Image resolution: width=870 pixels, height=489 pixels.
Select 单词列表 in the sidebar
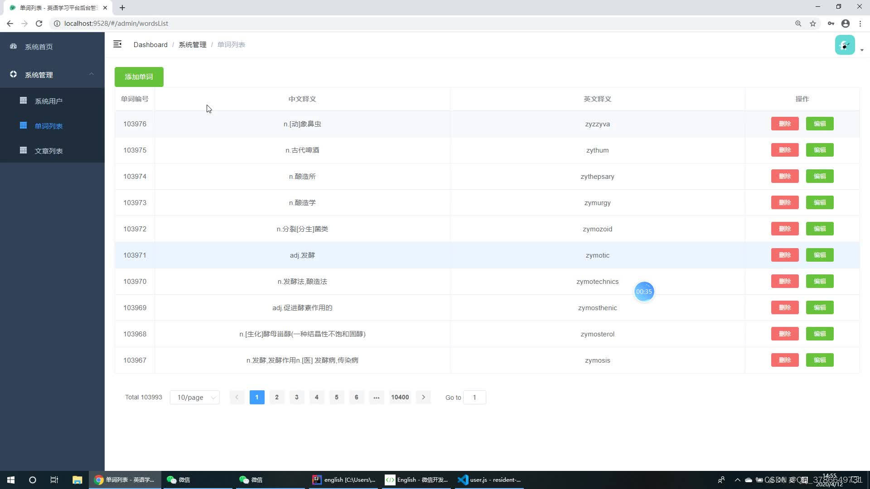pyautogui.click(x=52, y=125)
